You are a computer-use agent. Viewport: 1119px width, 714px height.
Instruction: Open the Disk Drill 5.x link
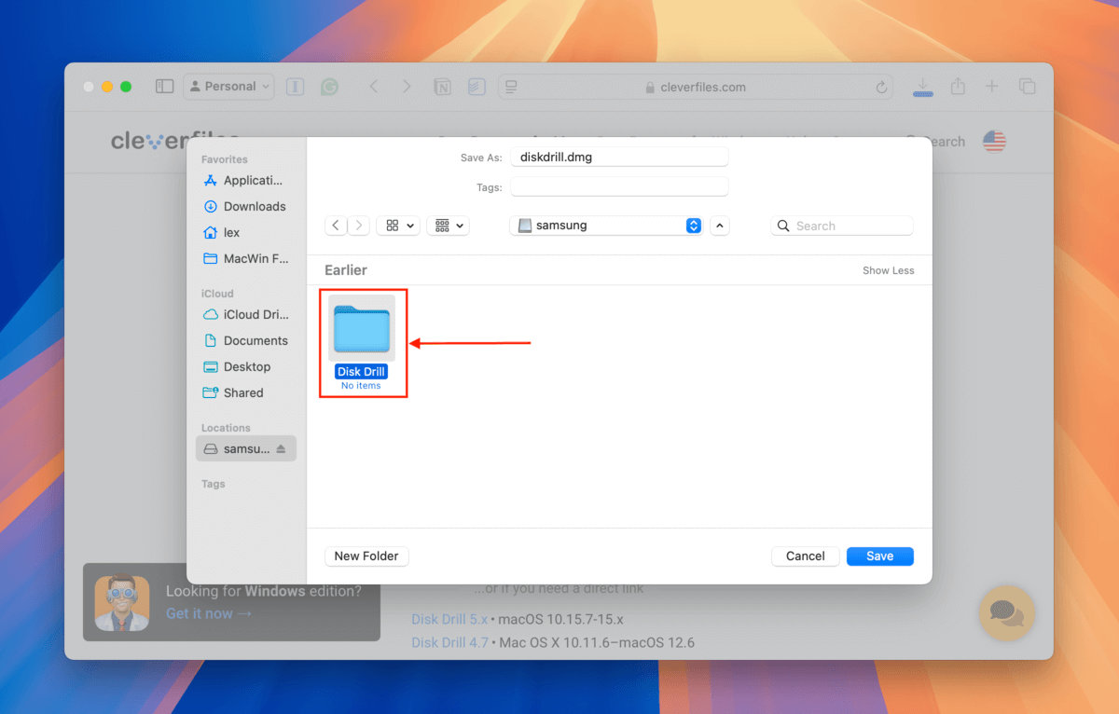[451, 619]
